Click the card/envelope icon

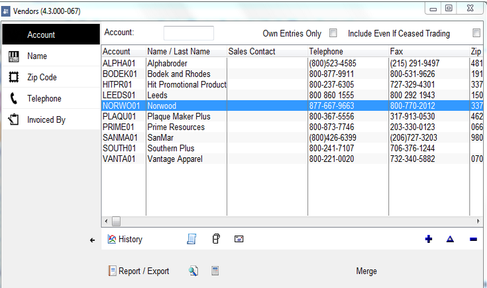pyautogui.click(x=239, y=239)
